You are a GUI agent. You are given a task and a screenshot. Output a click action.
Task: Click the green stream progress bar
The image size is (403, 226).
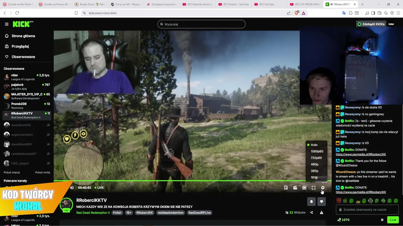pyautogui.click(x=192, y=181)
